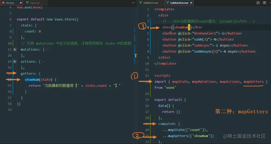Viewport: 271px width, 144px height.
Task: Expand the folded mutations block on line 11
Action: click(15, 50)
